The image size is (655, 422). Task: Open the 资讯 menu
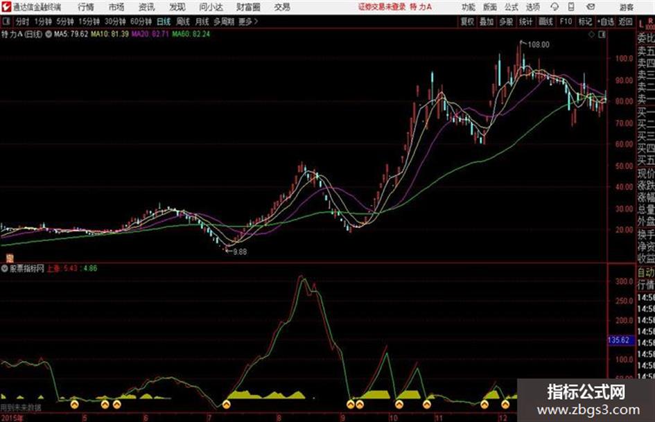click(147, 7)
